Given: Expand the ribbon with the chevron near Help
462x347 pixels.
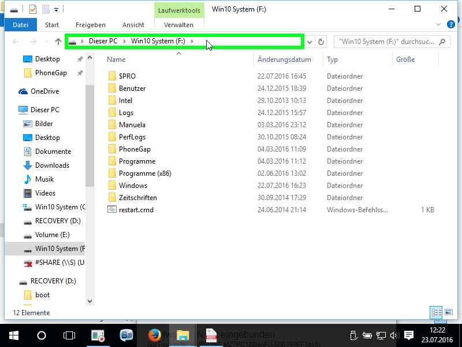Looking at the screenshot, I should [438, 24].
